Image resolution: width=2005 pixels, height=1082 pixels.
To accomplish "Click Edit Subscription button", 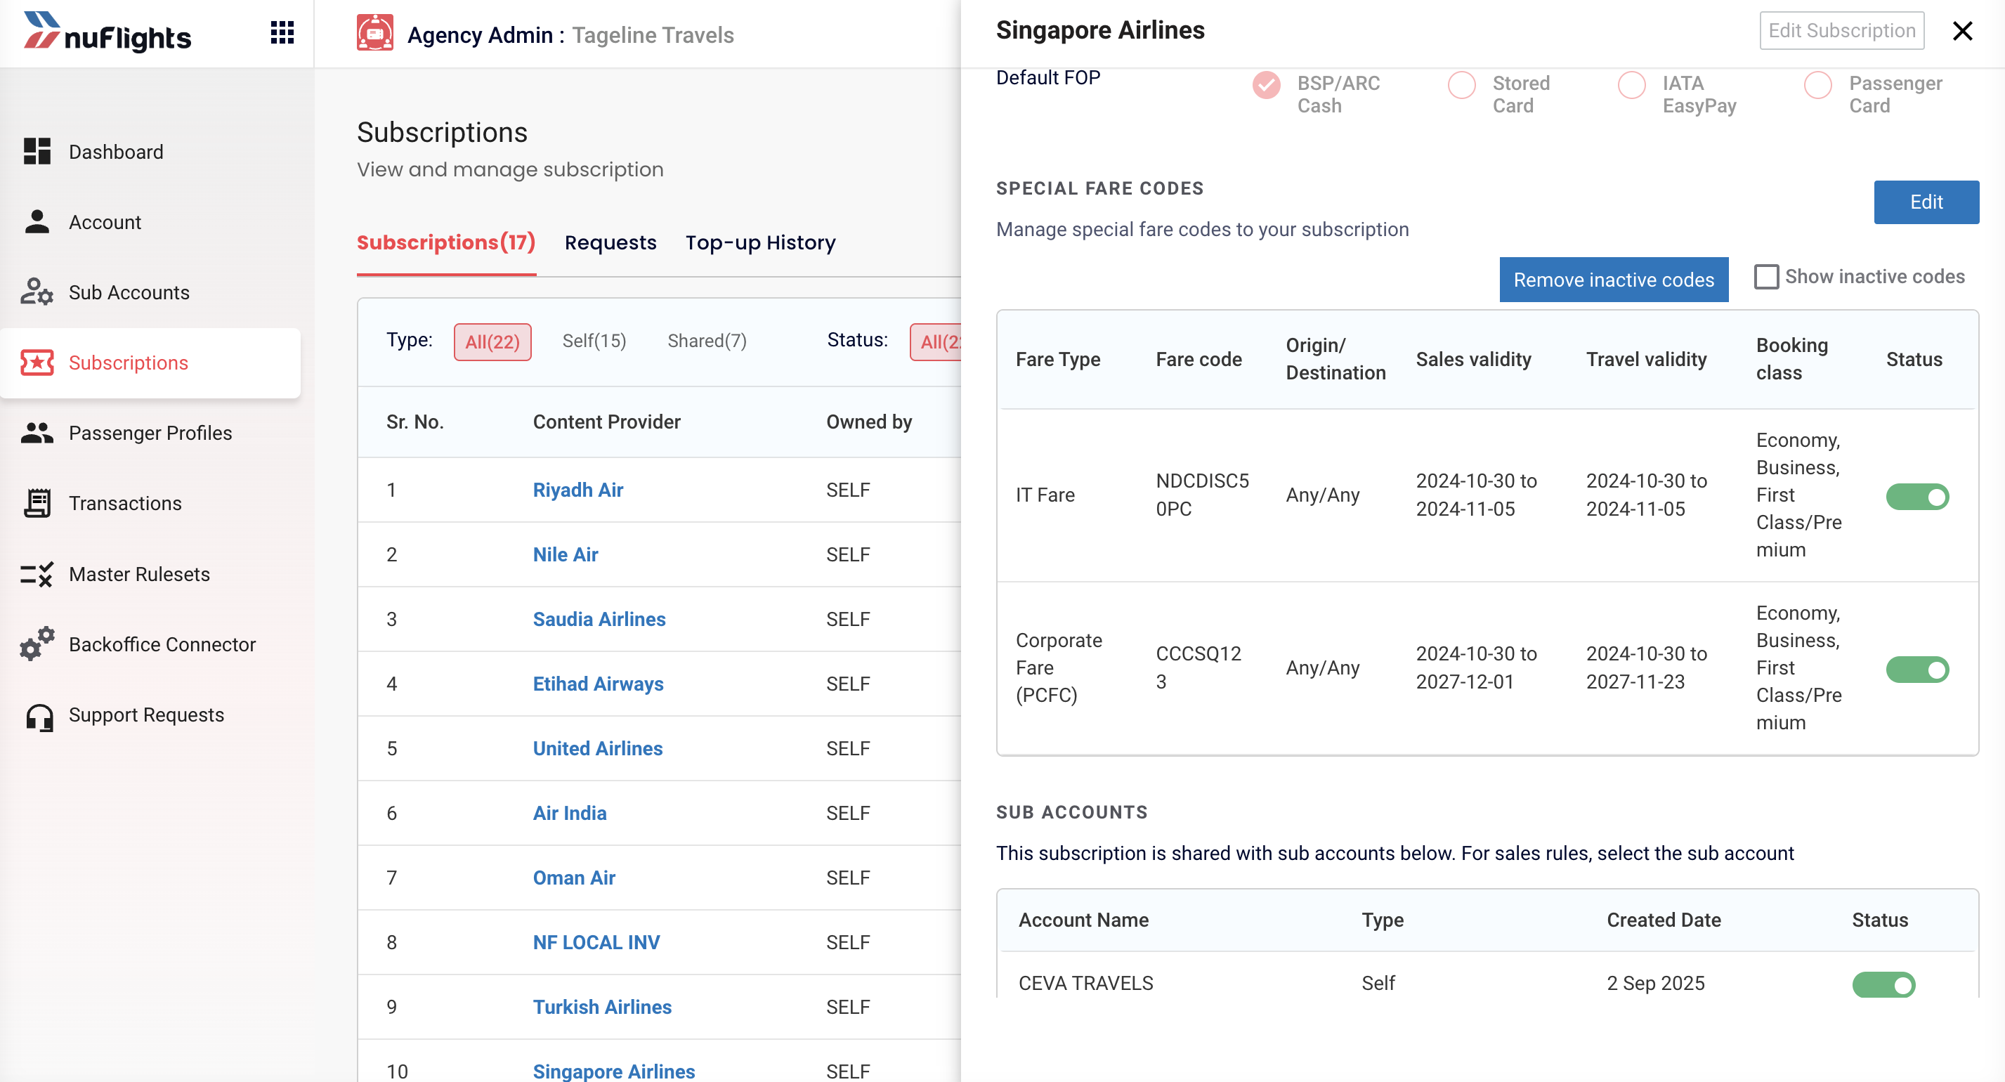I will 1841,30.
